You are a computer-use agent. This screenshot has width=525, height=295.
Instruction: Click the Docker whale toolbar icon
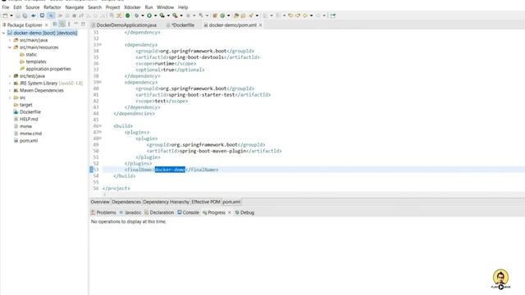[34, 16]
